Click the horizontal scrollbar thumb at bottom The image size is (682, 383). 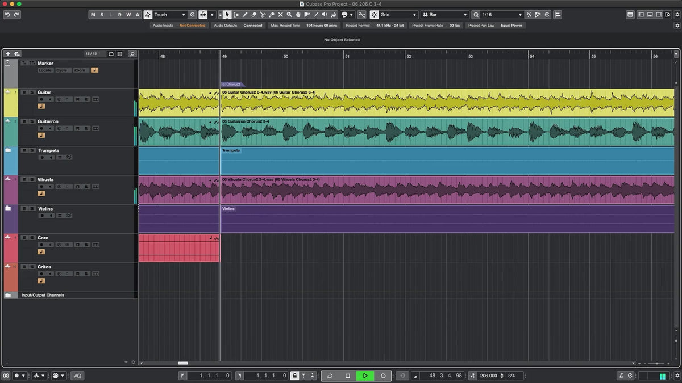click(x=182, y=363)
